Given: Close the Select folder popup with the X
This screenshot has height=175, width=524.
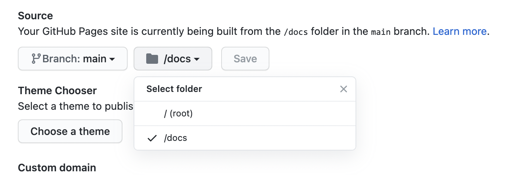Looking at the screenshot, I should (x=344, y=89).
